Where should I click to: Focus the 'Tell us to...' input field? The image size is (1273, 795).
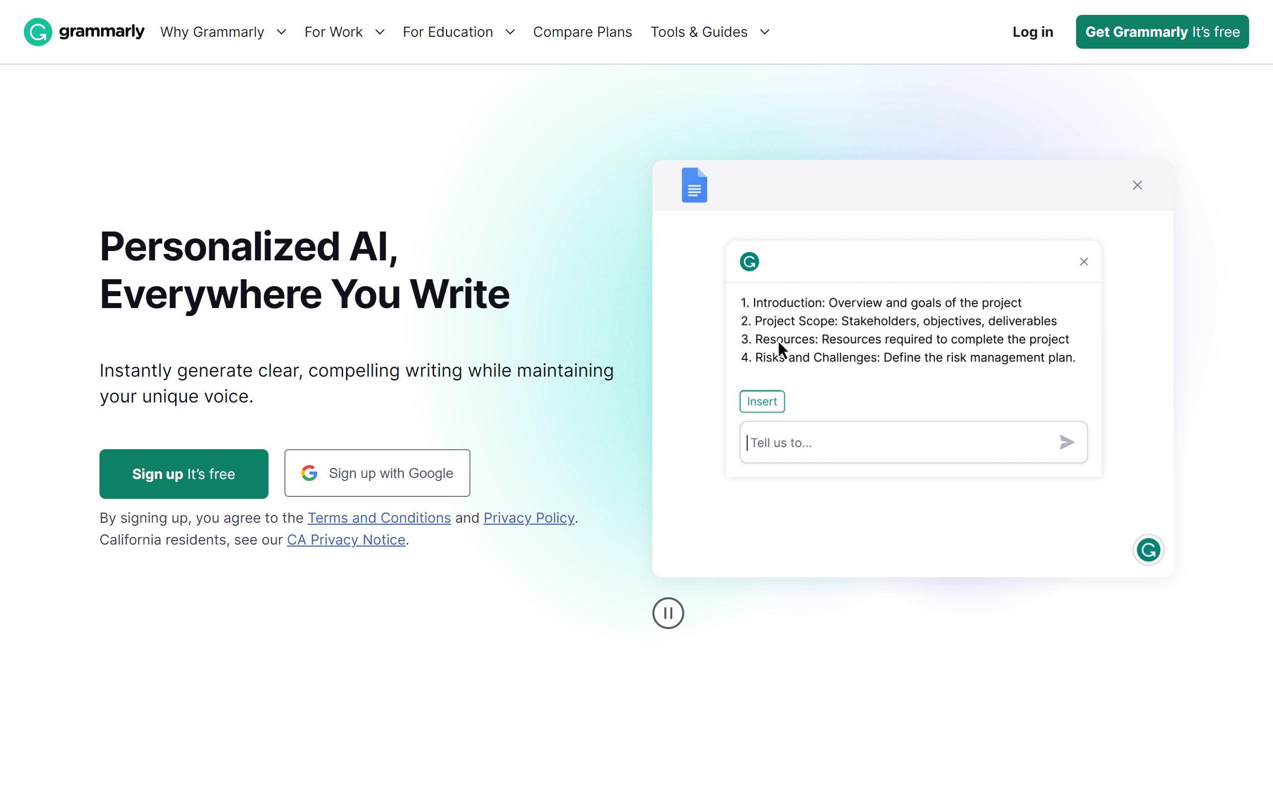(x=913, y=442)
